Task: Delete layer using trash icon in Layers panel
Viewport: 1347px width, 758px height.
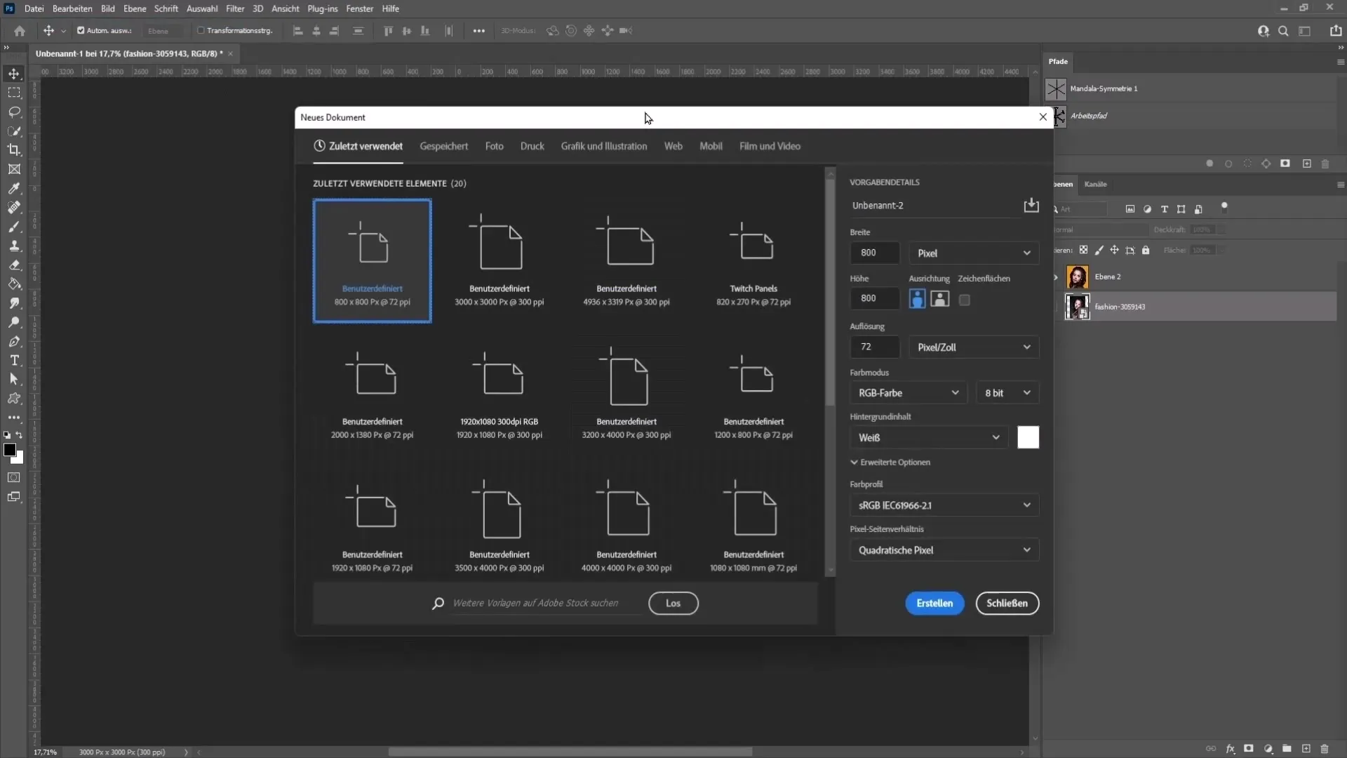Action: [1325, 749]
